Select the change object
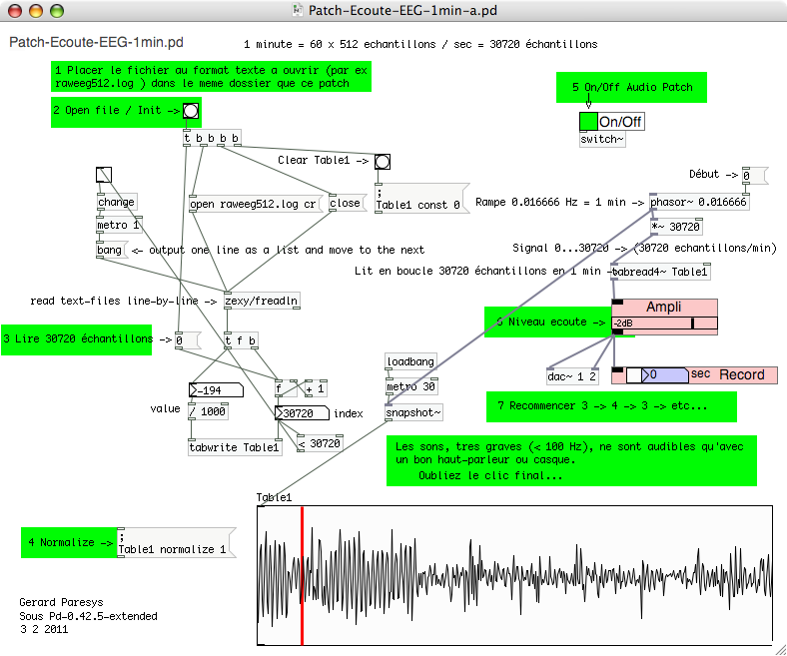Image resolution: width=787 pixels, height=656 pixels. point(117,203)
